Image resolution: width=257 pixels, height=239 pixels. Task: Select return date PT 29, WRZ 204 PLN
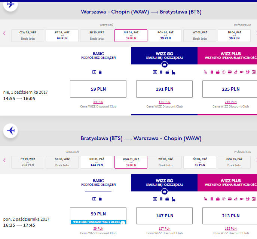point(28,162)
